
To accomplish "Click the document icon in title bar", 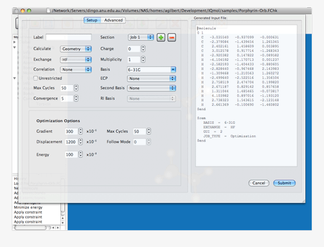I will [x=49, y=10].
